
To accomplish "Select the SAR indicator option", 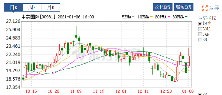I will pos(200,34).
